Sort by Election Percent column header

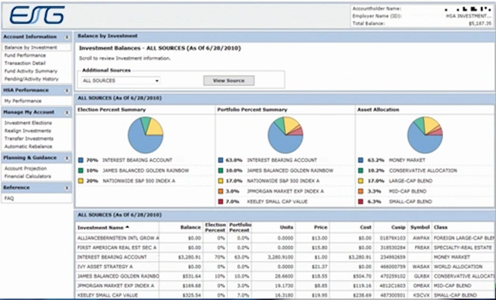[216, 227]
